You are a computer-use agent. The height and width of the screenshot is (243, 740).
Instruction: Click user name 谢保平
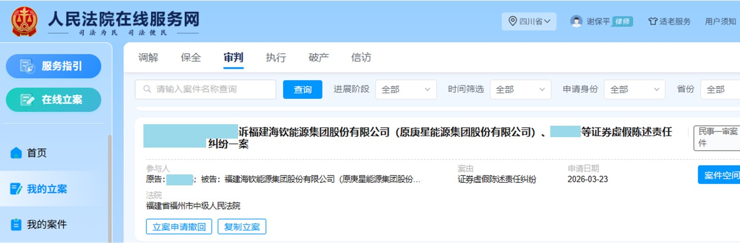[x=598, y=21]
